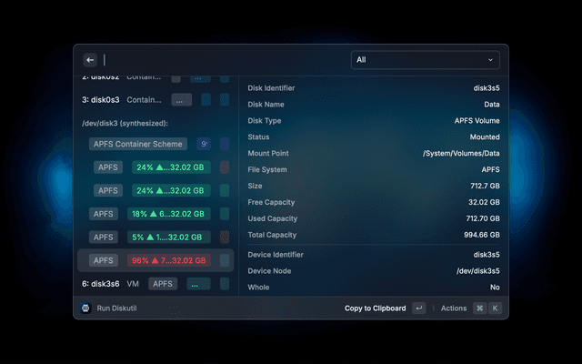Select the red 96% usage volume
582x364 pixels.
point(171,260)
